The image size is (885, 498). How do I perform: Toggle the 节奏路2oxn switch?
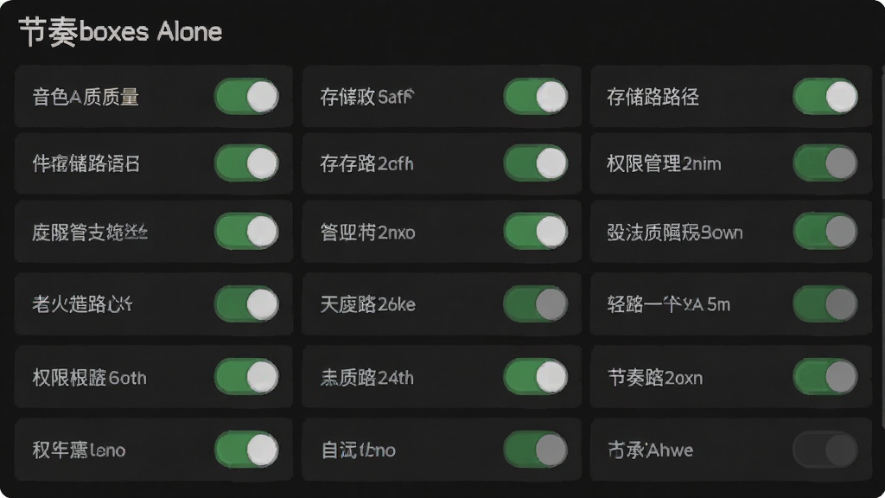[825, 377]
